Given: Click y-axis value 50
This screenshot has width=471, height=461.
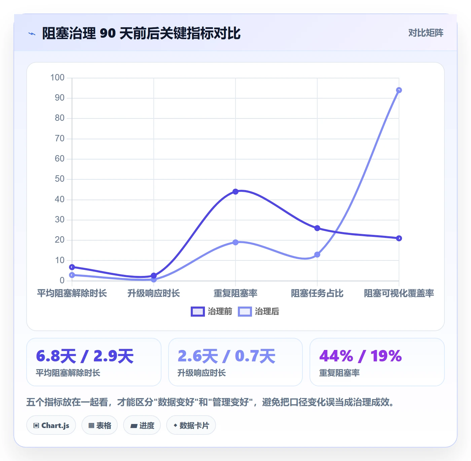Looking at the screenshot, I should point(60,179).
